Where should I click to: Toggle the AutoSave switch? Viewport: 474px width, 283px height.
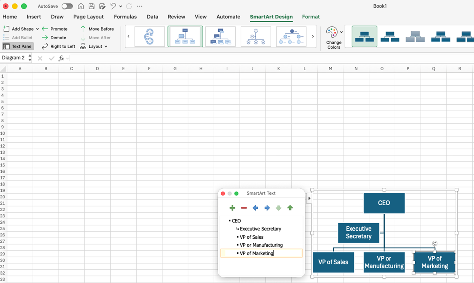pyautogui.click(x=67, y=6)
